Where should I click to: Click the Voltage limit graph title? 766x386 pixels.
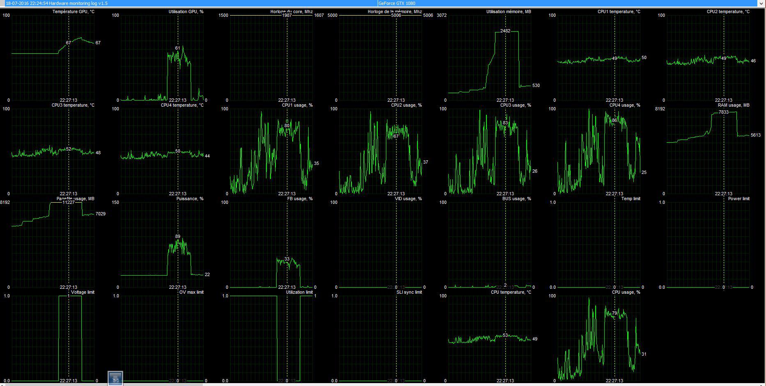click(83, 292)
